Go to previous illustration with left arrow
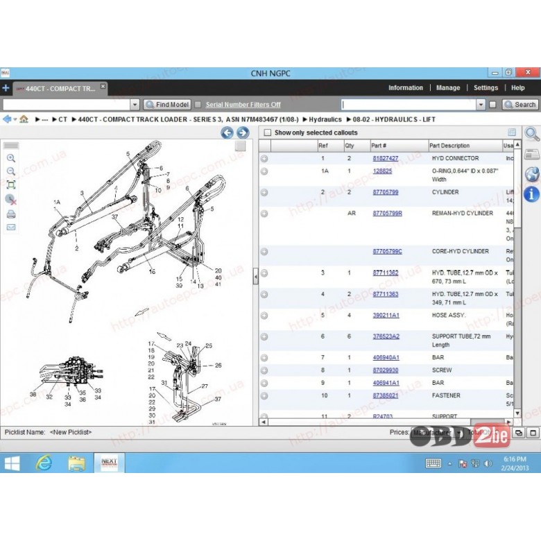541x541 pixels. point(227,133)
